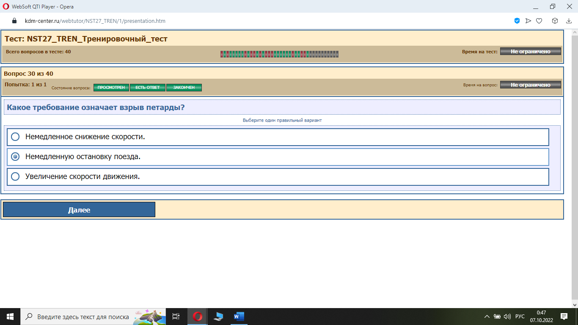Screen dimensions: 578x325
Task: Open the computer app icon on the taskbar
Action: pos(218,317)
